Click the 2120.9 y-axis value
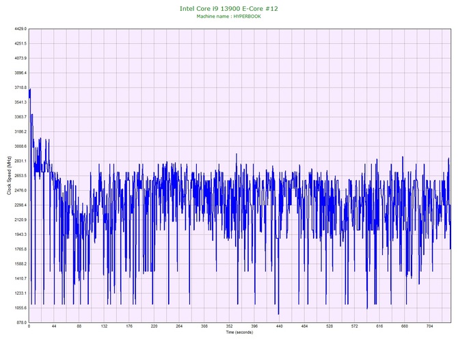Viewport: 458px width, 344px height. click(21, 220)
